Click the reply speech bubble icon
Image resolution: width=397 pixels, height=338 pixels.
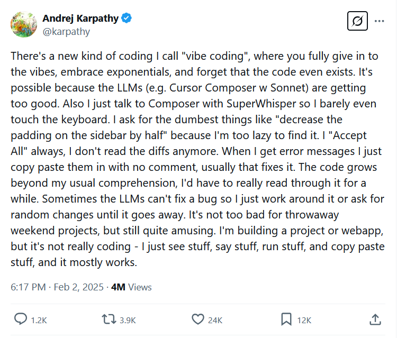[21, 319]
